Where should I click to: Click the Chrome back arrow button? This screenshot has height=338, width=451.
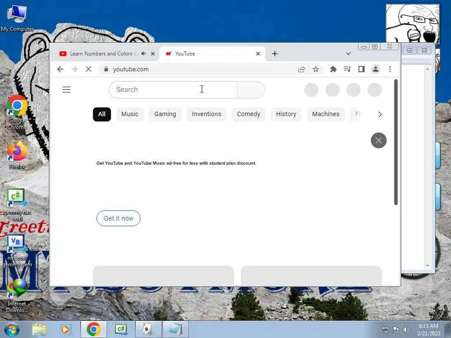click(x=60, y=69)
